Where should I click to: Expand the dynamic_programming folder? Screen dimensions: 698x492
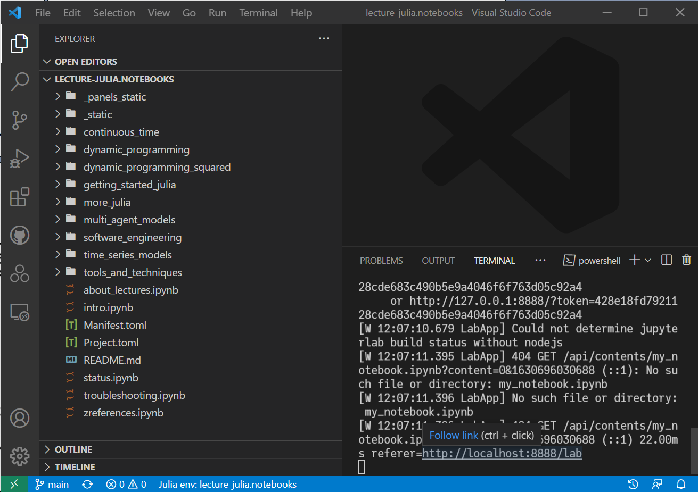tap(136, 149)
